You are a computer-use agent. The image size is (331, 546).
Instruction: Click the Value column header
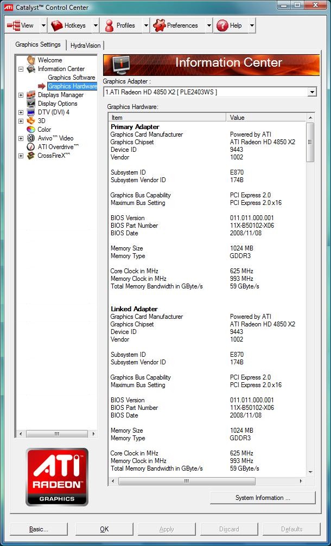point(266,117)
